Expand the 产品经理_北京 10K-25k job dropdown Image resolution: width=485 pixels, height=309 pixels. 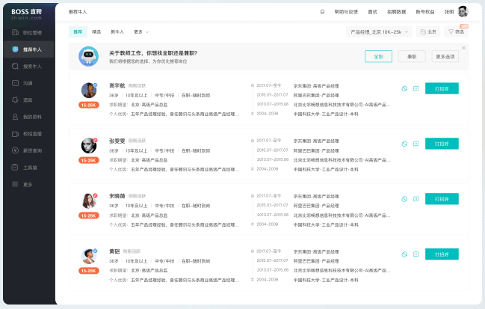tap(379, 32)
